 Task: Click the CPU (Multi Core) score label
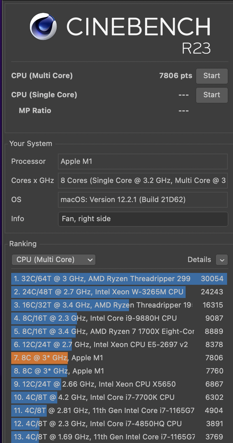pyautogui.click(x=42, y=76)
